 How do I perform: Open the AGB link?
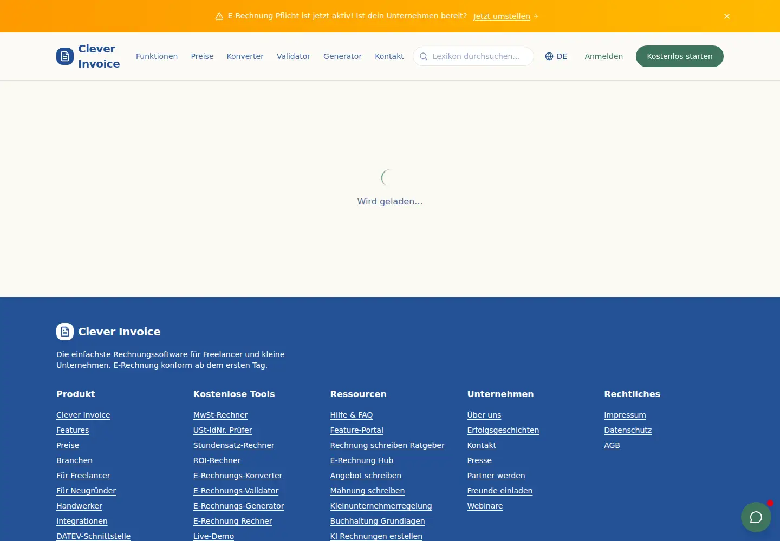click(612, 445)
